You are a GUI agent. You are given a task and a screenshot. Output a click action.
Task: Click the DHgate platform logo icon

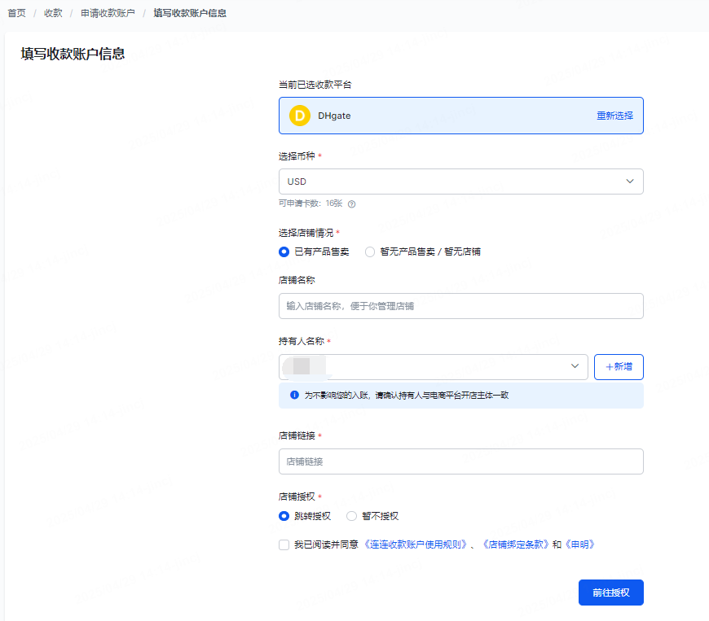[299, 116]
